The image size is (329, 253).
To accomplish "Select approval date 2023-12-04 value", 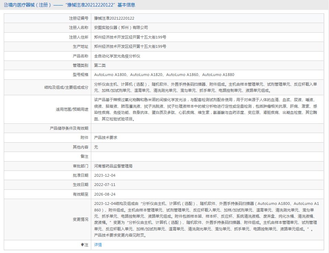I will (x=105, y=175).
